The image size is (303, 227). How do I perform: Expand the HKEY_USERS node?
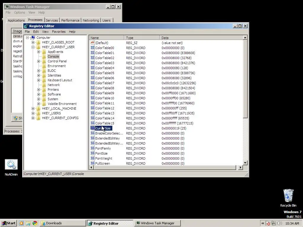(33, 113)
